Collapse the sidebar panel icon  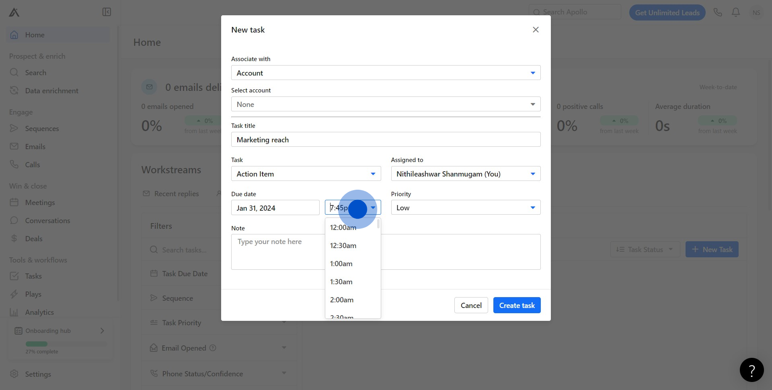(x=107, y=12)
